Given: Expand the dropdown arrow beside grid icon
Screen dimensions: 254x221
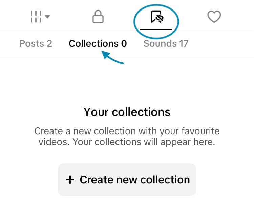Looking at the screenshot, I should (47, 17).
